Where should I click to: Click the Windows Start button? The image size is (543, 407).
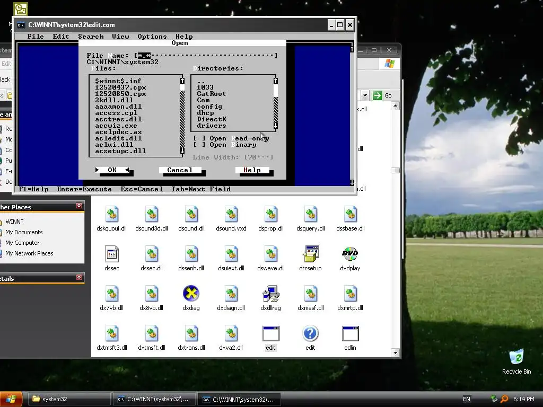(x=11, y=399)
